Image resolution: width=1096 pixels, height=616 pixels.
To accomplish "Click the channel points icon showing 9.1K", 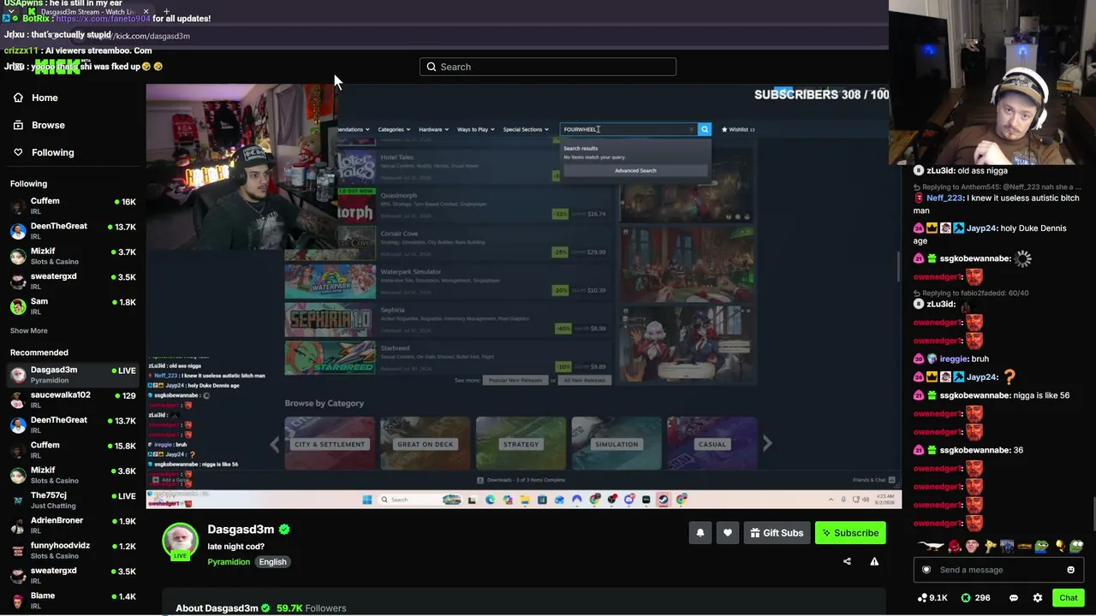I will [x=922, y=598].
